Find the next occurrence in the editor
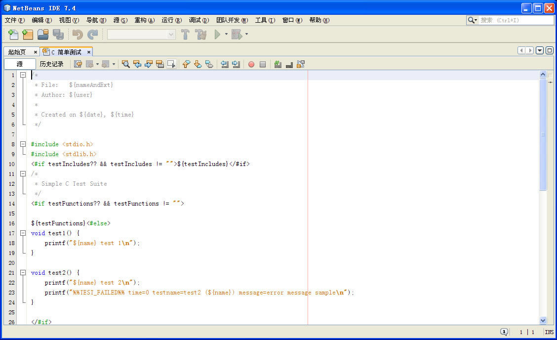Screen dimensions: 557x340 point(148,64)
